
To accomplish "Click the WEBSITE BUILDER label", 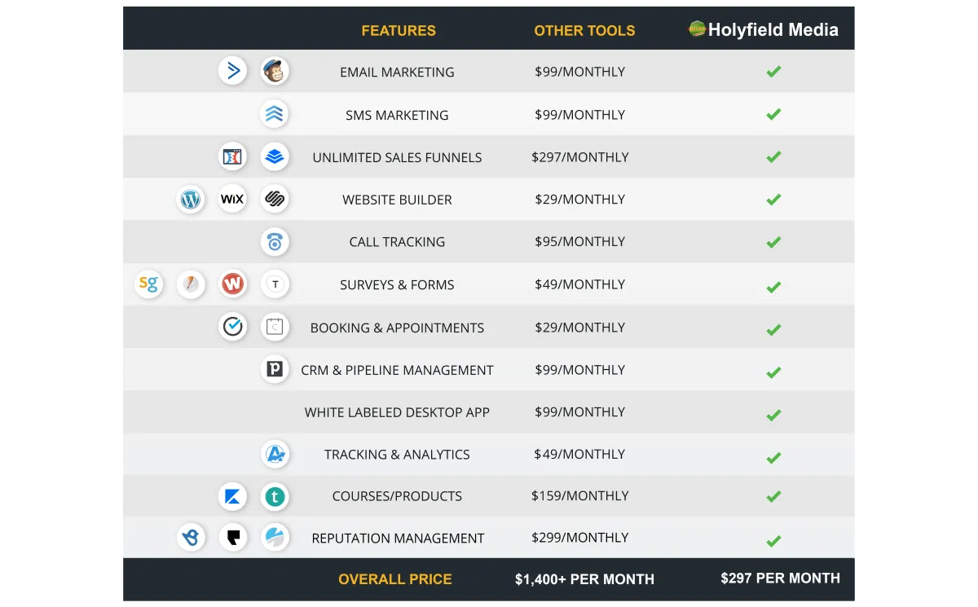I will pyautogui.click(x=397, y=200).
